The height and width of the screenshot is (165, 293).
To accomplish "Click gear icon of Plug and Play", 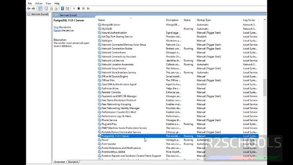I will 99,124.
